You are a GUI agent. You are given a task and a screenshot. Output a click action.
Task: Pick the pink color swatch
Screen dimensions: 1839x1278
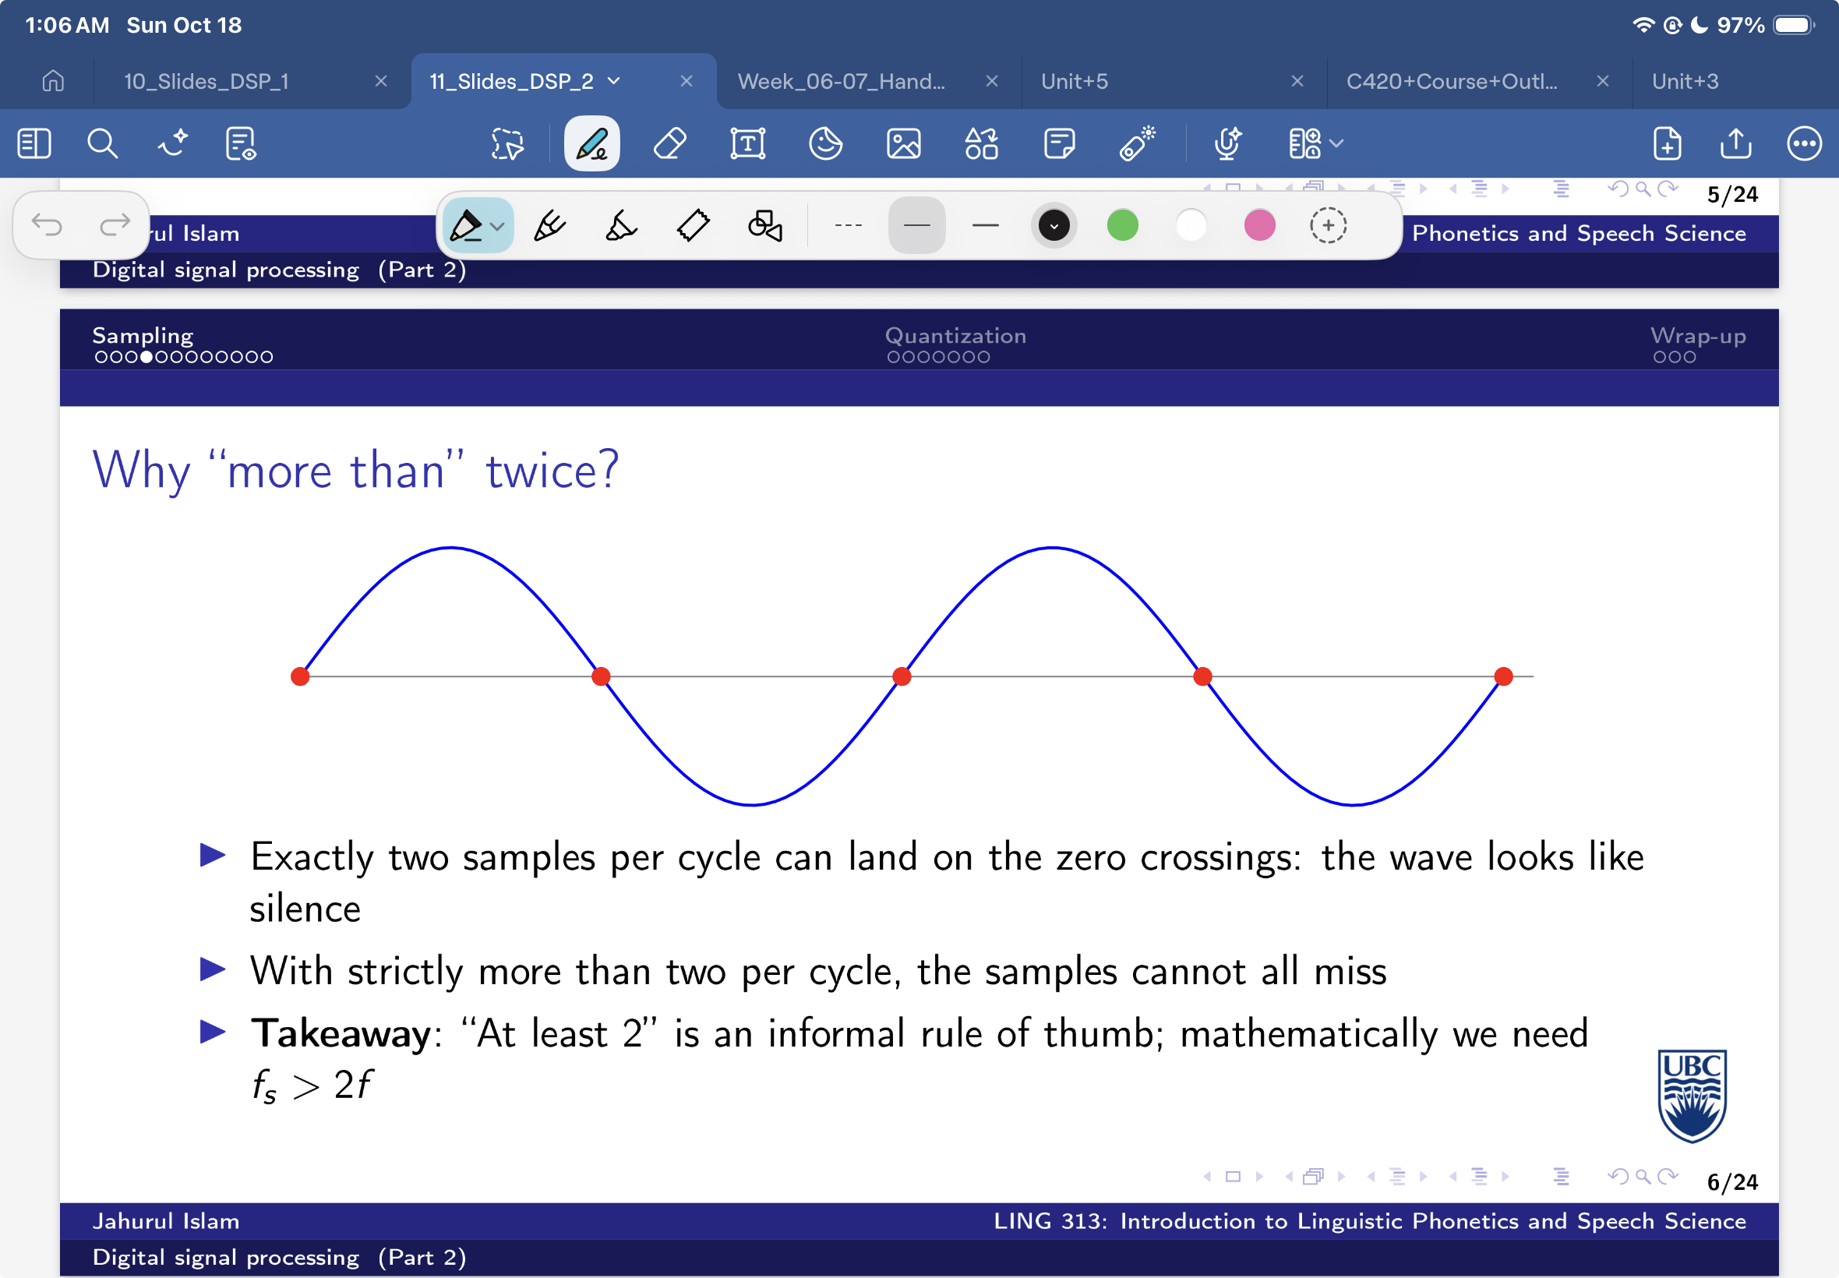(1259, 226)
